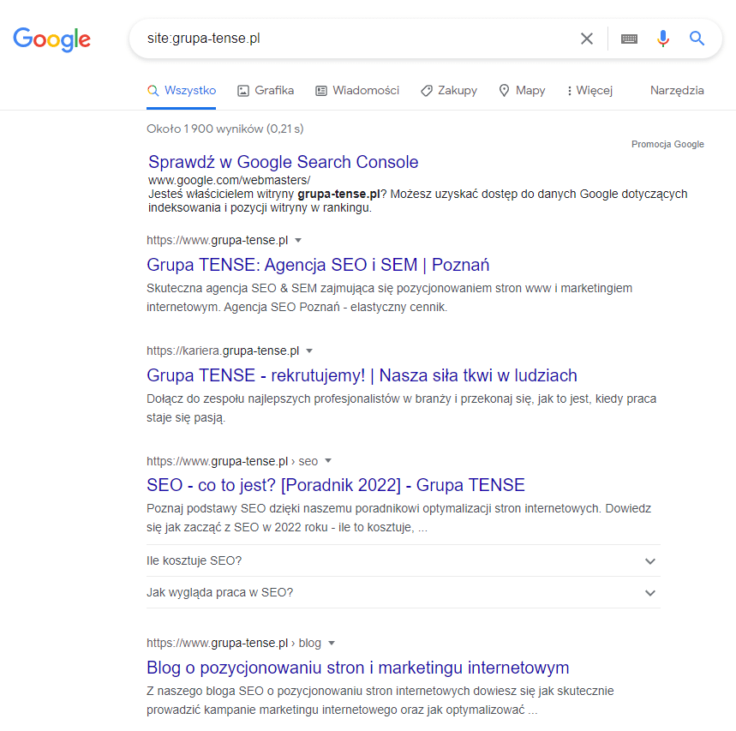Viewport: 736px width, 731px height.
Task: Select the Wszystko tab
Action: click(181, 90)
